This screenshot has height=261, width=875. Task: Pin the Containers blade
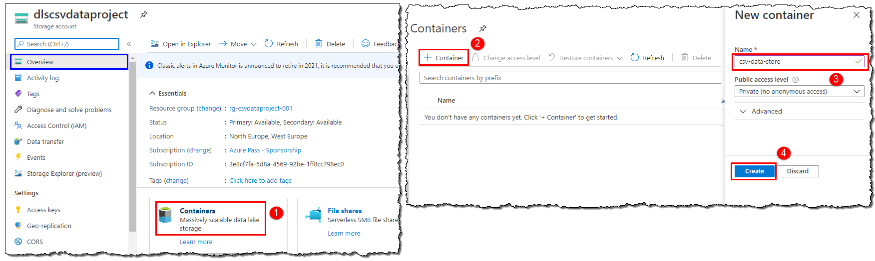[483, 28]
